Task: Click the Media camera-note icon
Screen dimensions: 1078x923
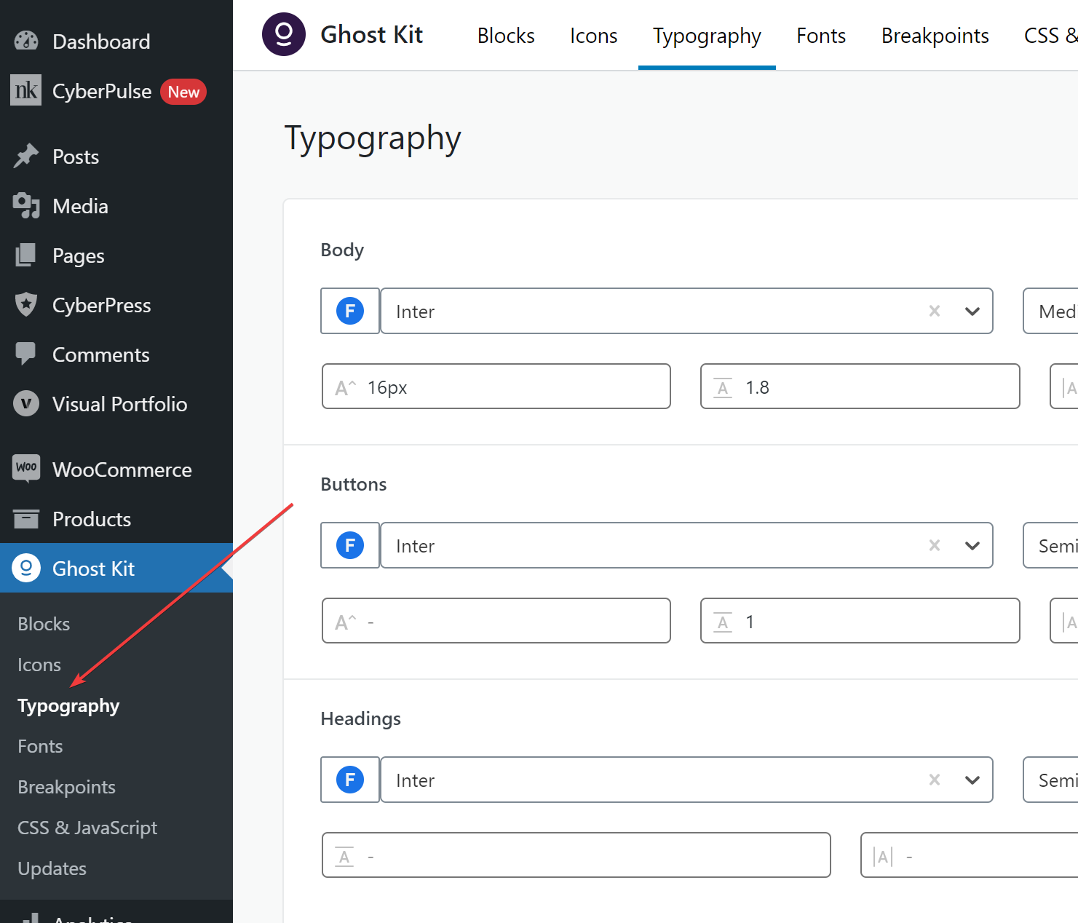Action: point(26,205)
